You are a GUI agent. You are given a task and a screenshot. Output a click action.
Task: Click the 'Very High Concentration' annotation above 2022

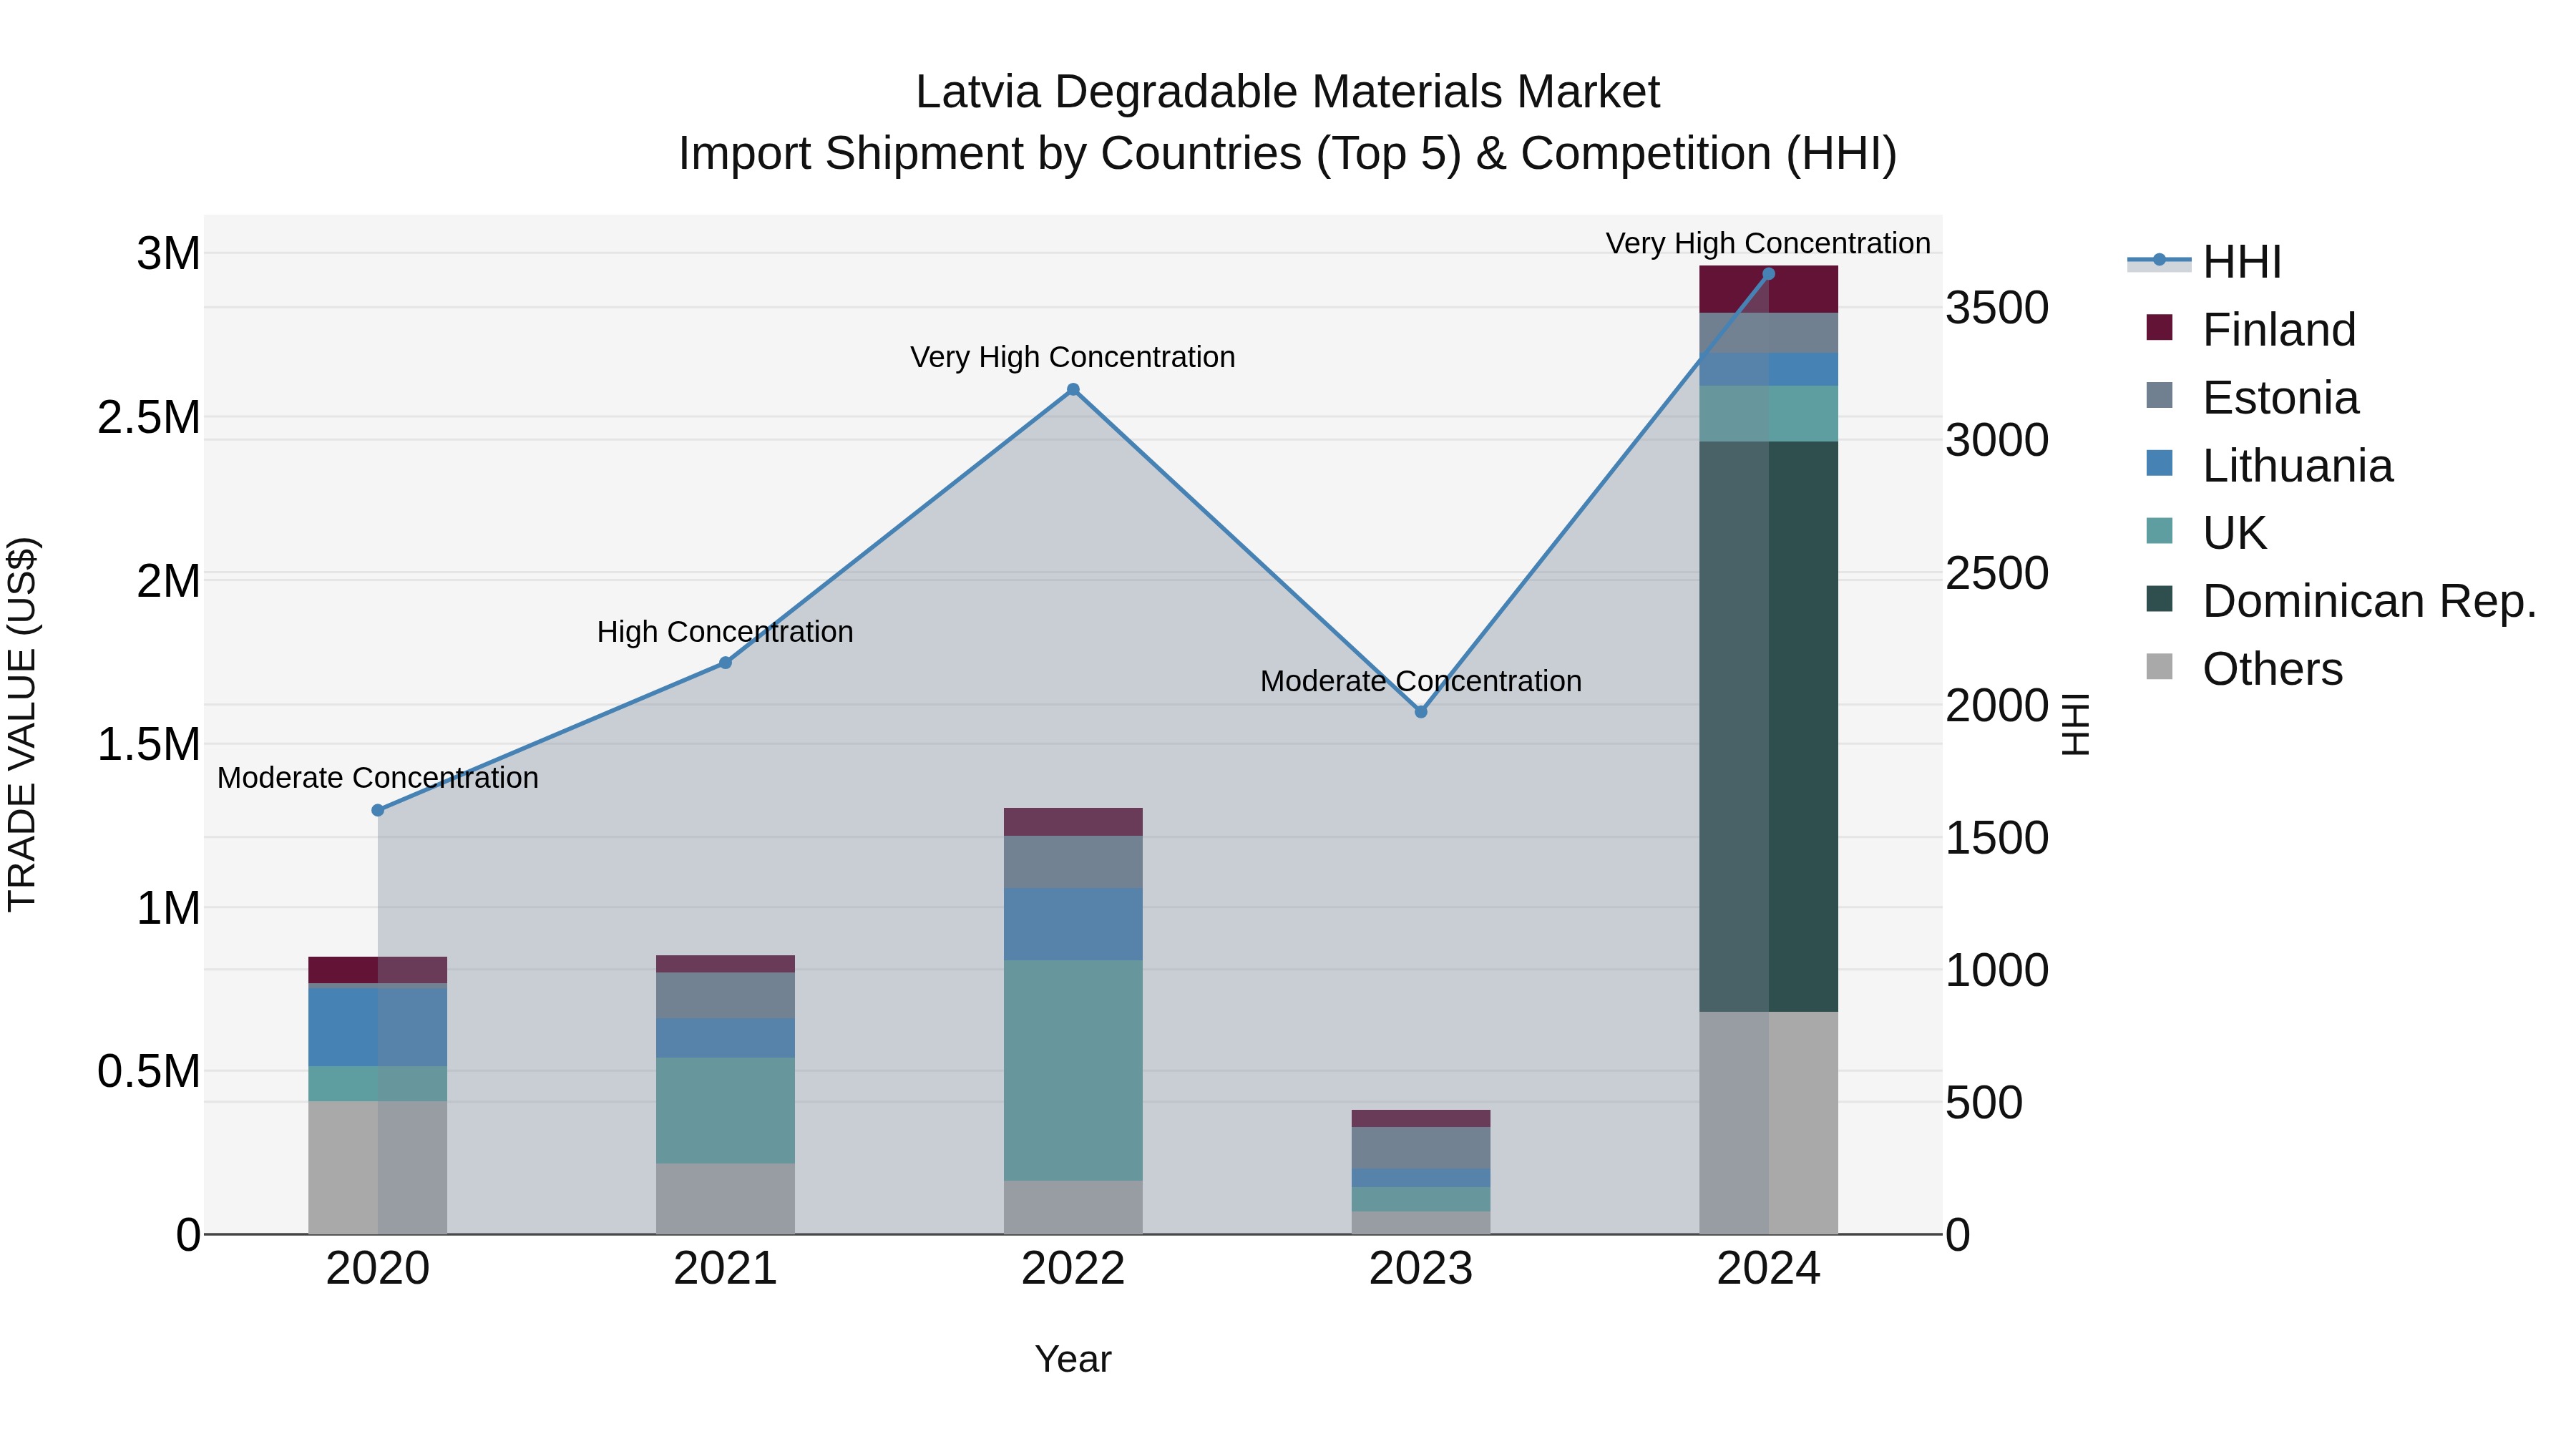click(x=1073, y=357)
